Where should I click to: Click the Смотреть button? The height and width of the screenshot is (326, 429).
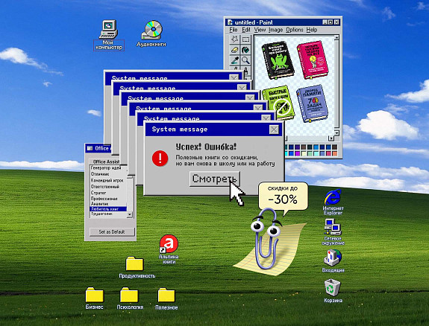point(215,179)
